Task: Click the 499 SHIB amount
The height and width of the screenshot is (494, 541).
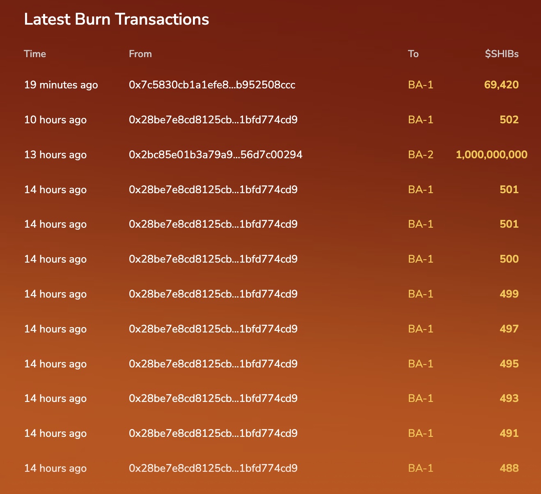Action: tap(509, 294)
